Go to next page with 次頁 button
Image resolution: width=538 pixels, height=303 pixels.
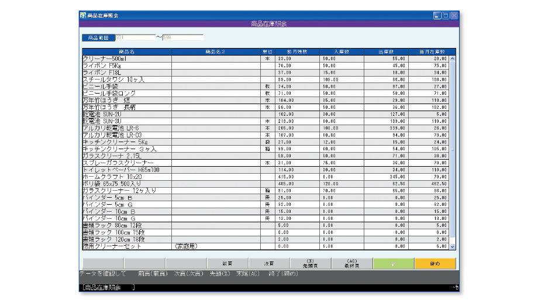point(269,264)
